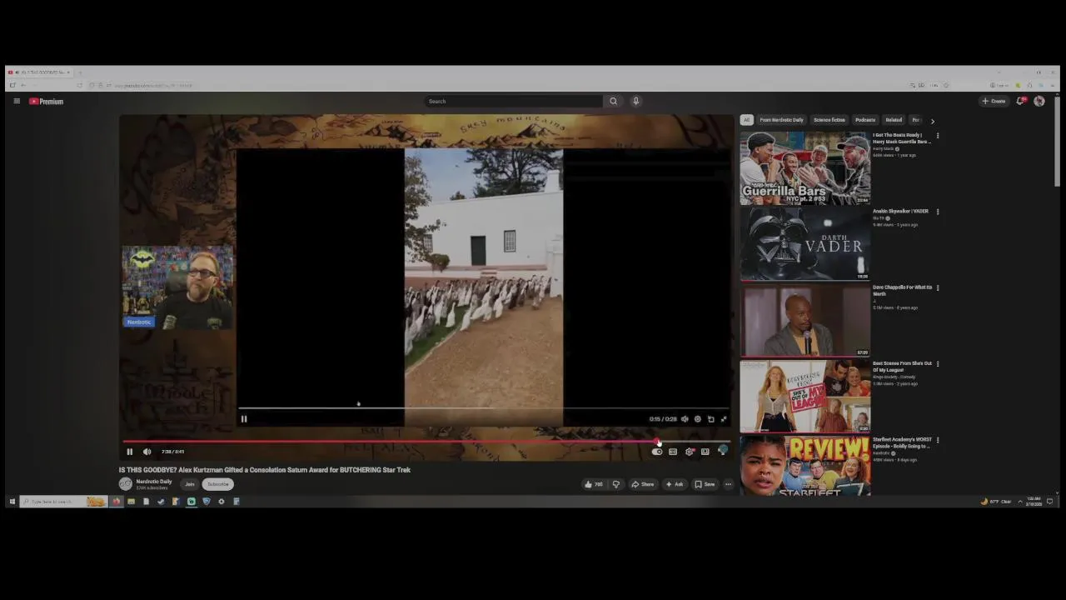The height and width of the screenshot is (600, 1066).
Task: Open the Windows Start menu
Action: point(12,502)
